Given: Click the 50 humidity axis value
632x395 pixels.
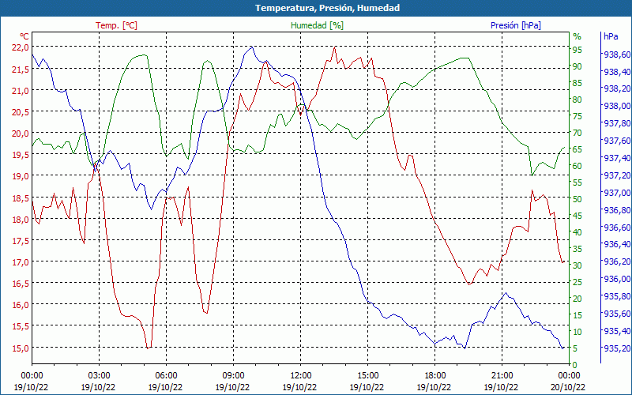Looking at the screenshot, I should point(577,199).
